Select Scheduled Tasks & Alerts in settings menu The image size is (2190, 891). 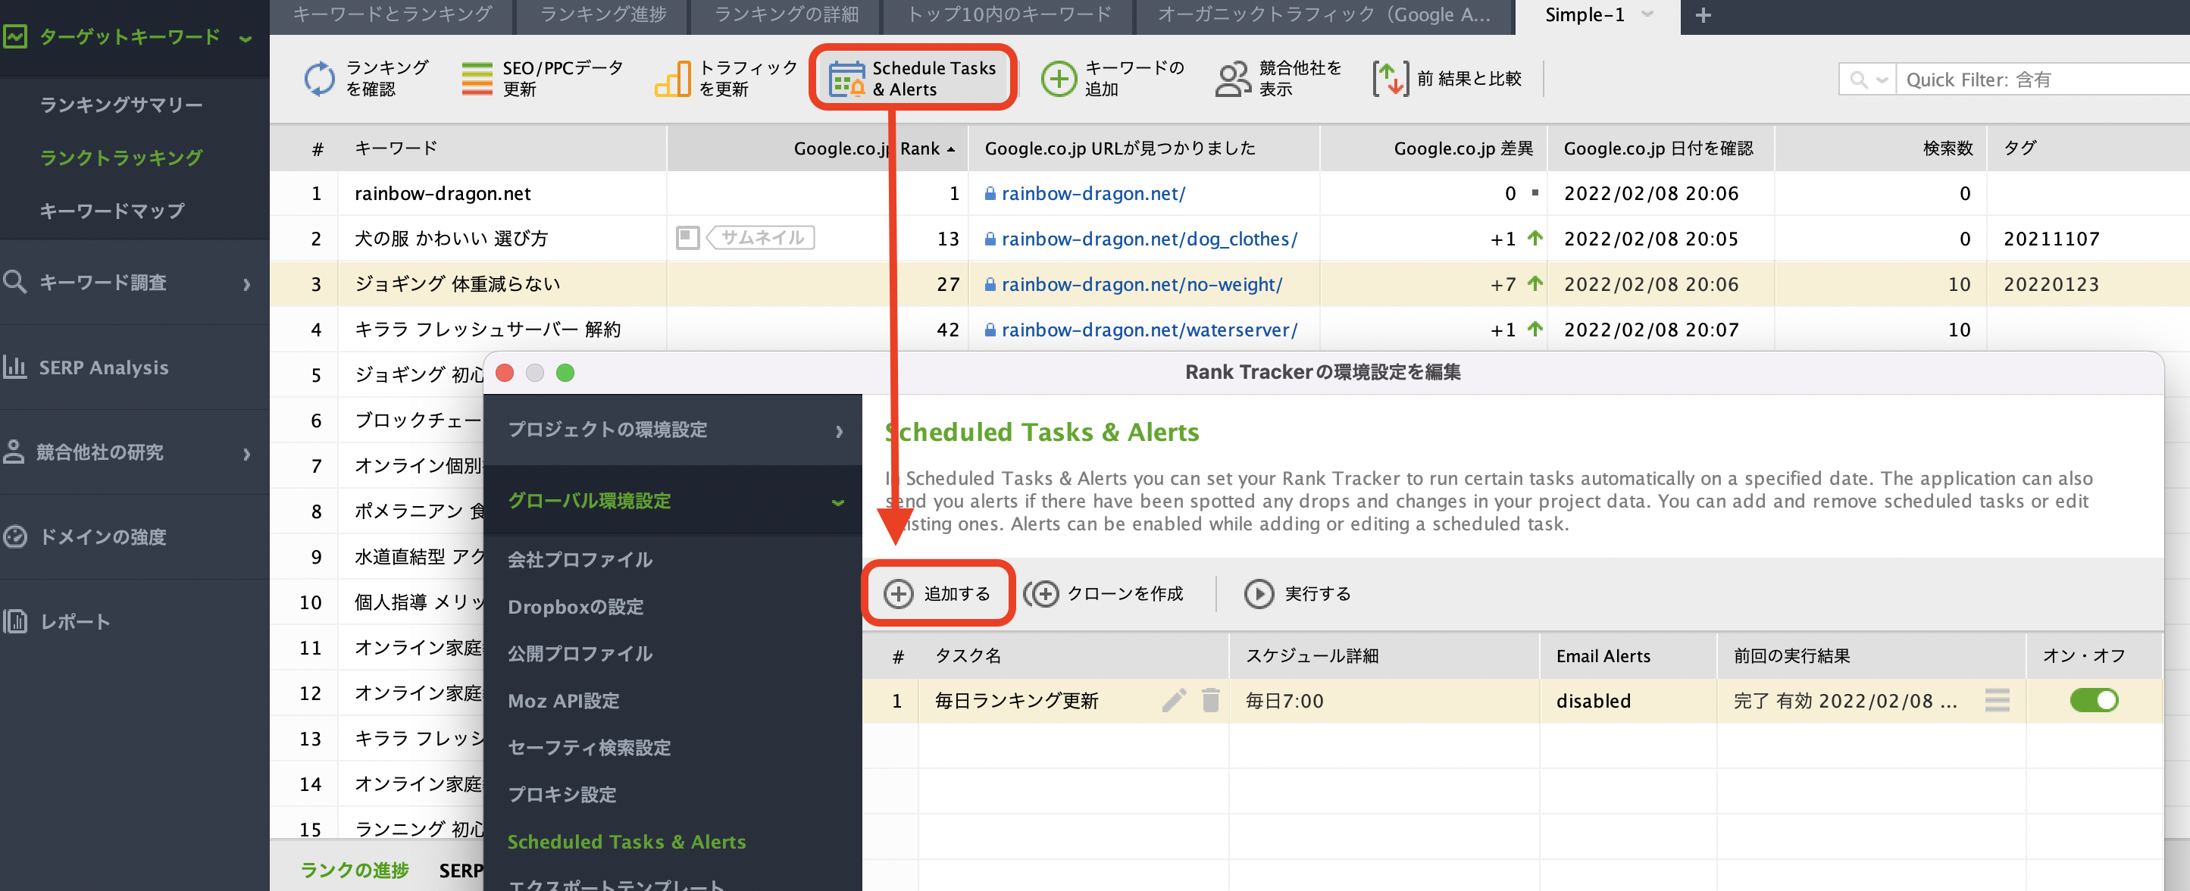(x=627, y=842)
